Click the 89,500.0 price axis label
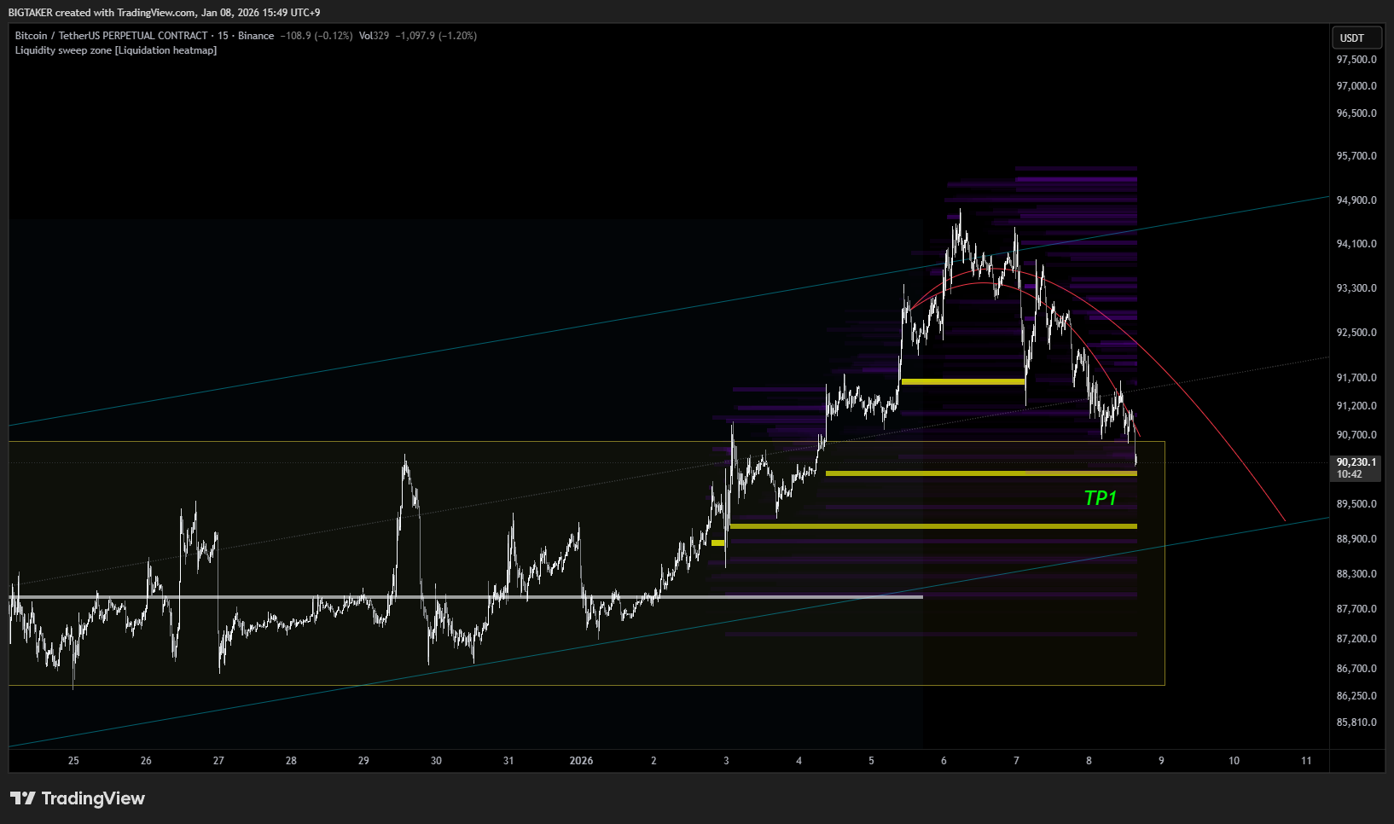Image resolution: width=1394 pixels, height=824 pixels. coord(1356,504)
